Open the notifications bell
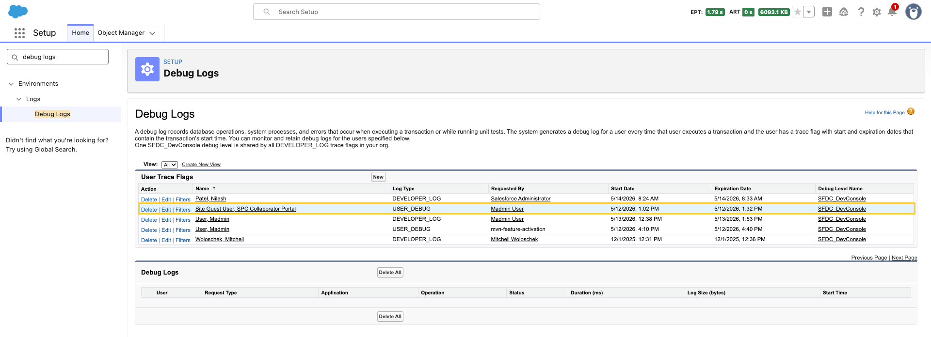Screen dimensions: 931x337 [x=892, y=12]
